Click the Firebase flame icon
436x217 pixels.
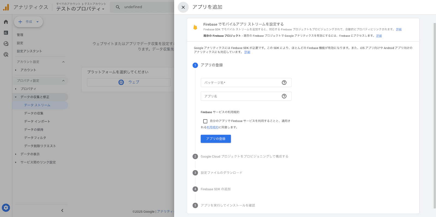click(x=195, y=27)
